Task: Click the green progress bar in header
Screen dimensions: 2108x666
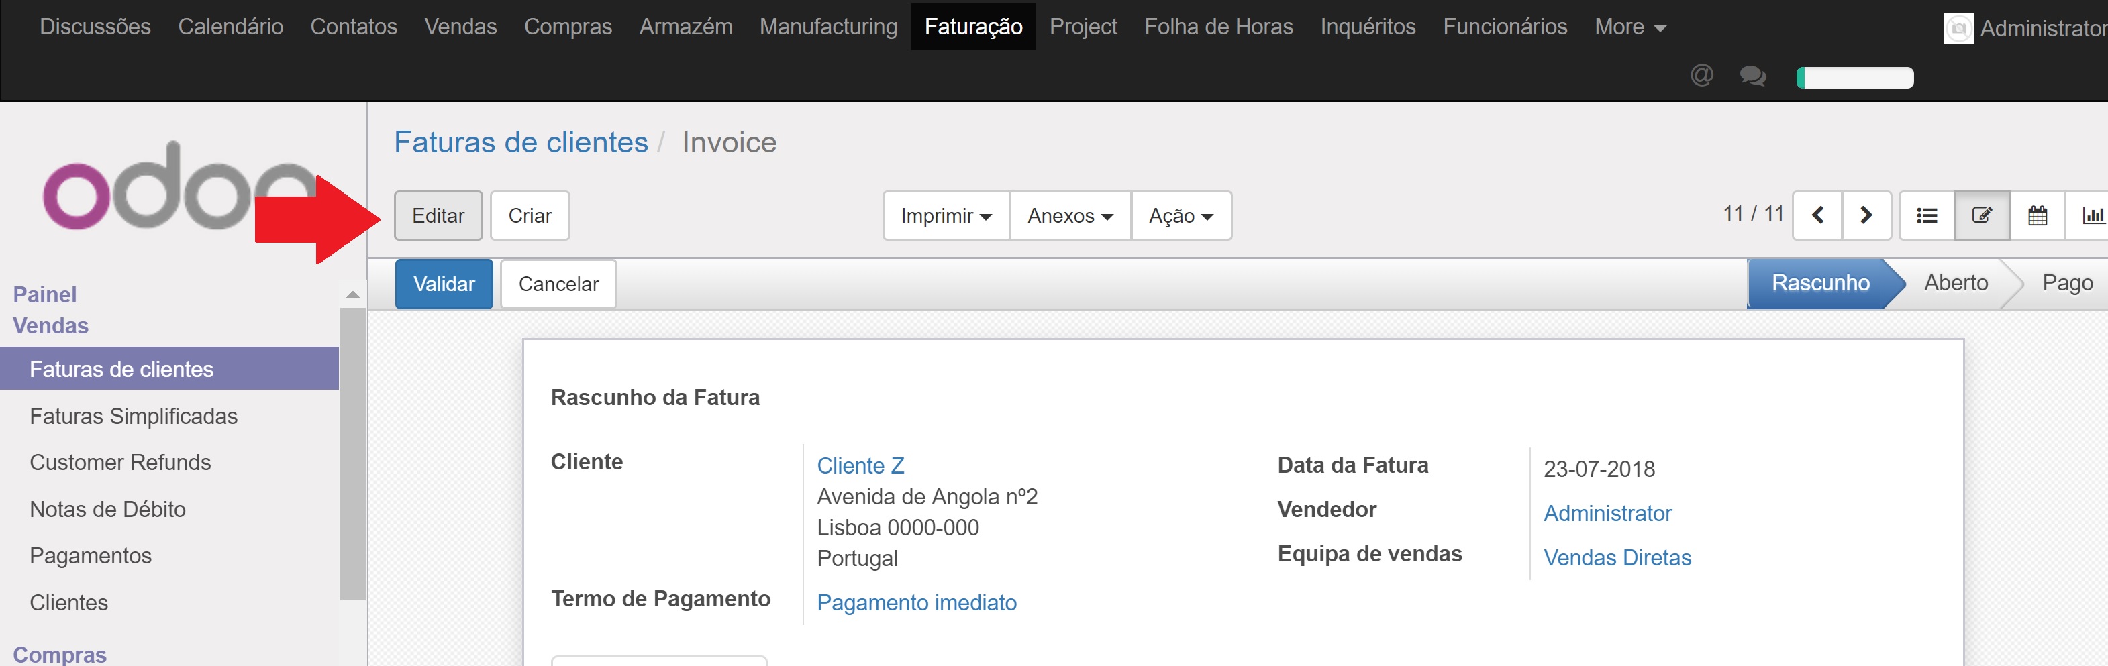Action: click(1854, 78)
